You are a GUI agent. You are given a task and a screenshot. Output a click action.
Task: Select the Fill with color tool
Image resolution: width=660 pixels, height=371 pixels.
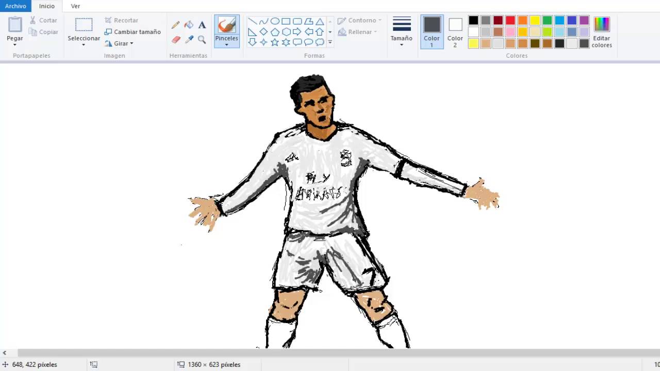click(x=189, y=24)
